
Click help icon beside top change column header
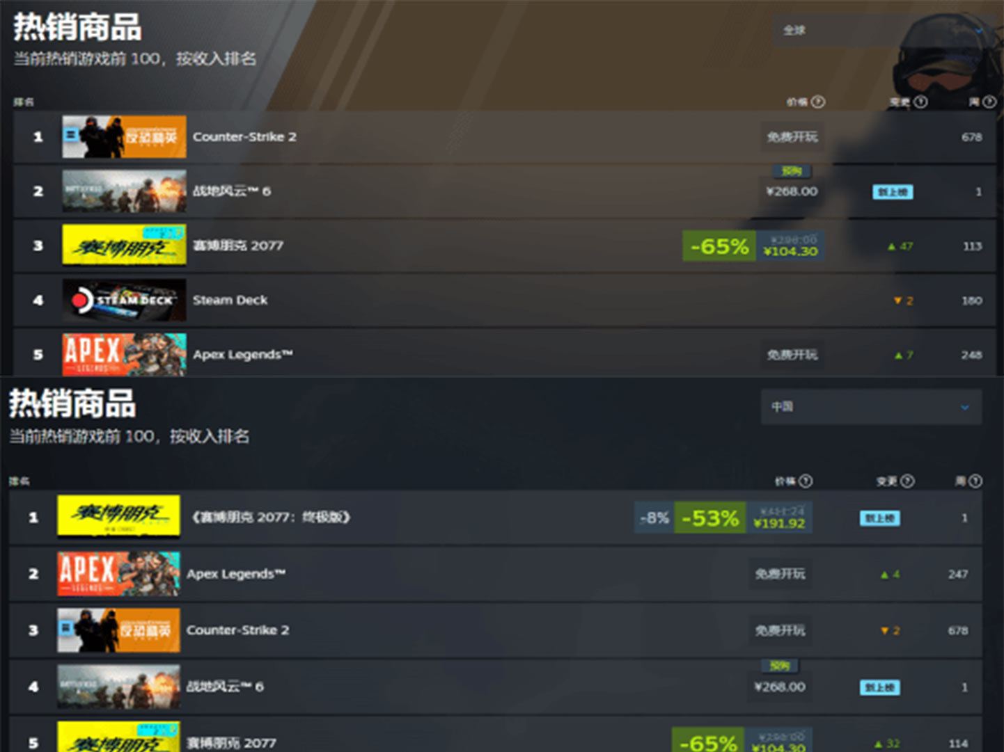(x=920, y=102)
